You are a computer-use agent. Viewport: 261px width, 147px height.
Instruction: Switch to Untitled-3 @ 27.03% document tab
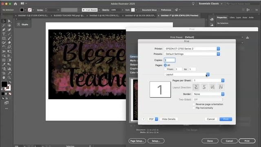(x=33, y=16)
